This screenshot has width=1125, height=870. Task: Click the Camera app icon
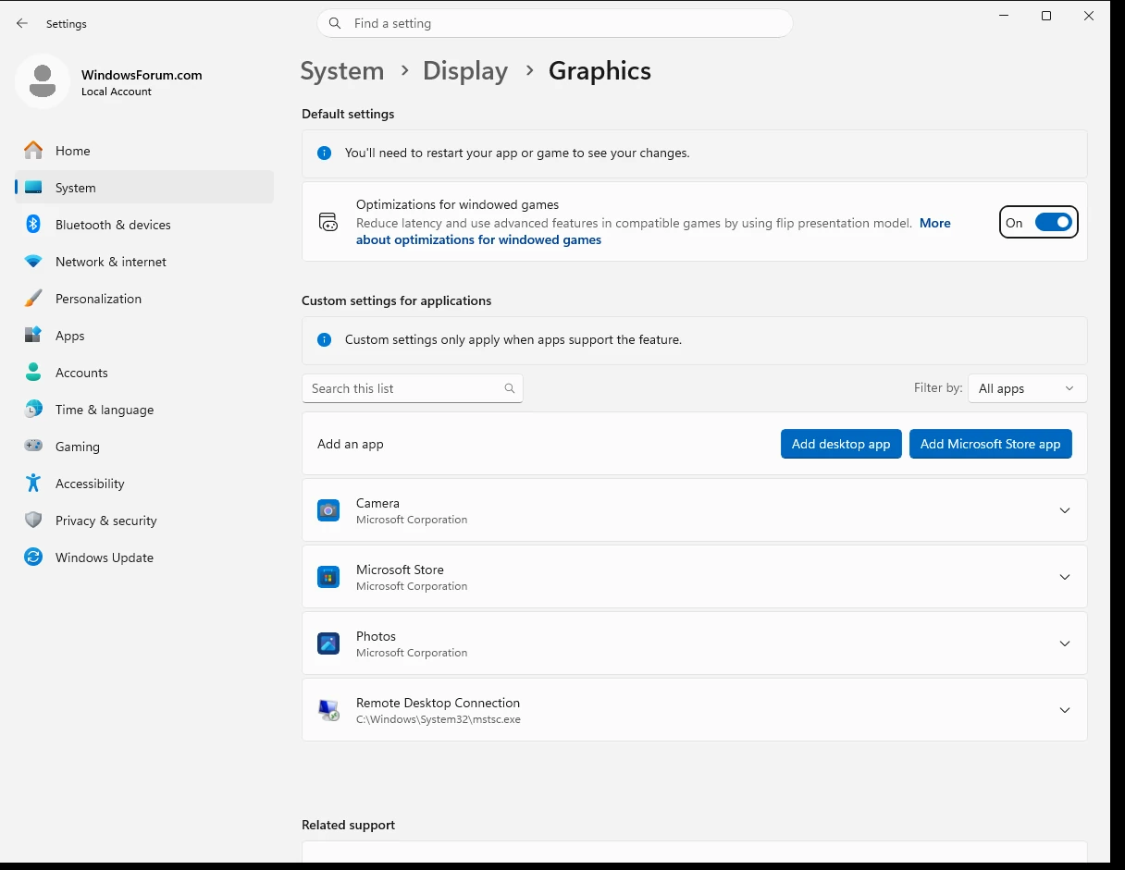[x=328, y=510]
